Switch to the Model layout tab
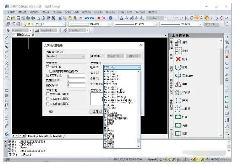Image resolution: width=238 pixels, height=166 pixels. point(31,136)
